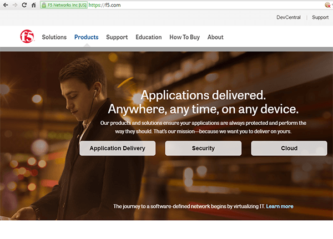Choose the Cloud button

point(289,148)
